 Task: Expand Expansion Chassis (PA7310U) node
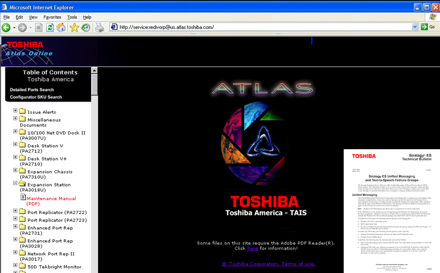point(15,170)
